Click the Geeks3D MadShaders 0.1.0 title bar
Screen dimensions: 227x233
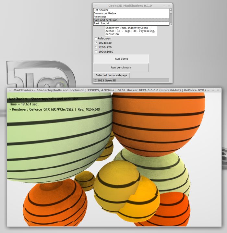pyautogui.click(x=130, y=6)
